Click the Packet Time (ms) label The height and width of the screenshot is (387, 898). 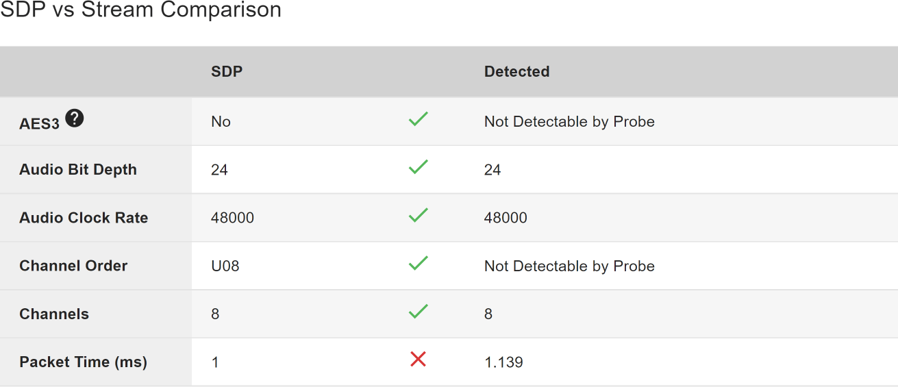coord(84,362)
